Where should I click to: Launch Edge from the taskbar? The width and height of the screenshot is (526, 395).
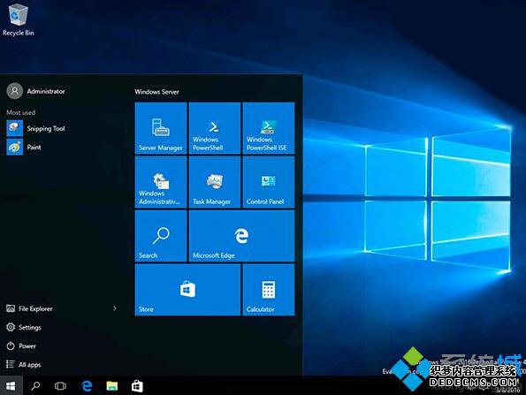(87, 386)
